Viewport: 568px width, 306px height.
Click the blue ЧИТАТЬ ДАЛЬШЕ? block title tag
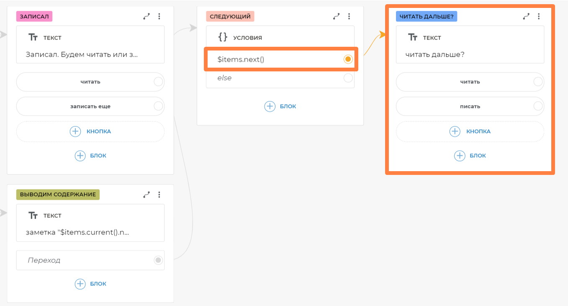pos(426,17)
